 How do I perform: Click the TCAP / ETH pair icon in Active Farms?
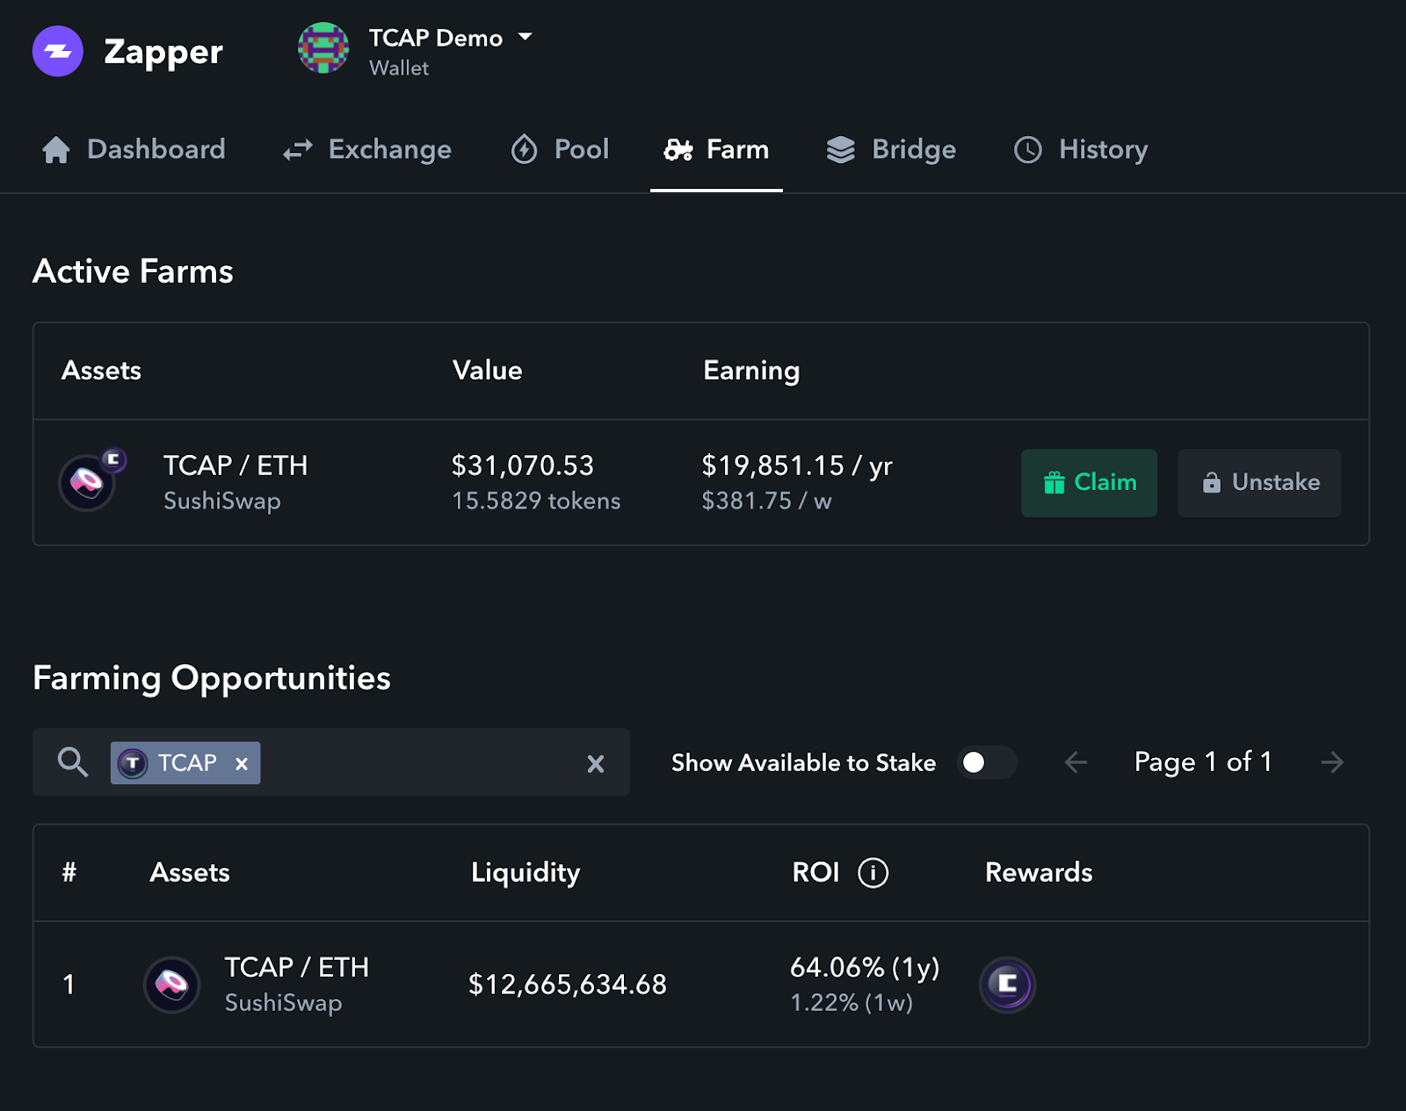(x=91, y=480)
